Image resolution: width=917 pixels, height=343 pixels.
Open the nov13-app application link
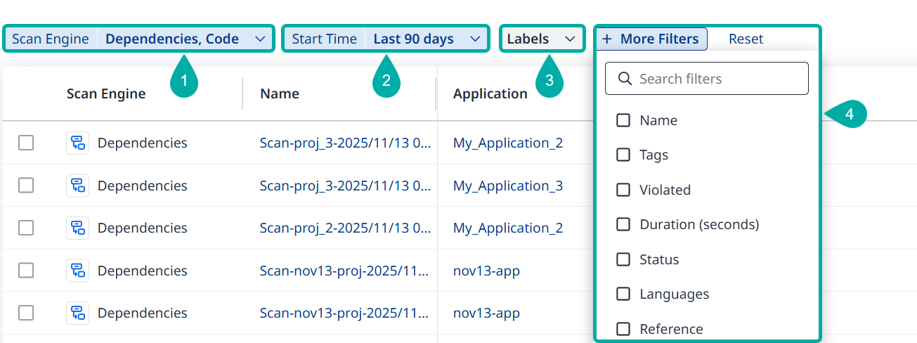[486, 271]
